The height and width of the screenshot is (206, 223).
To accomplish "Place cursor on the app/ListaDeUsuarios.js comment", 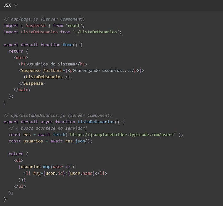I will [58, 115].
